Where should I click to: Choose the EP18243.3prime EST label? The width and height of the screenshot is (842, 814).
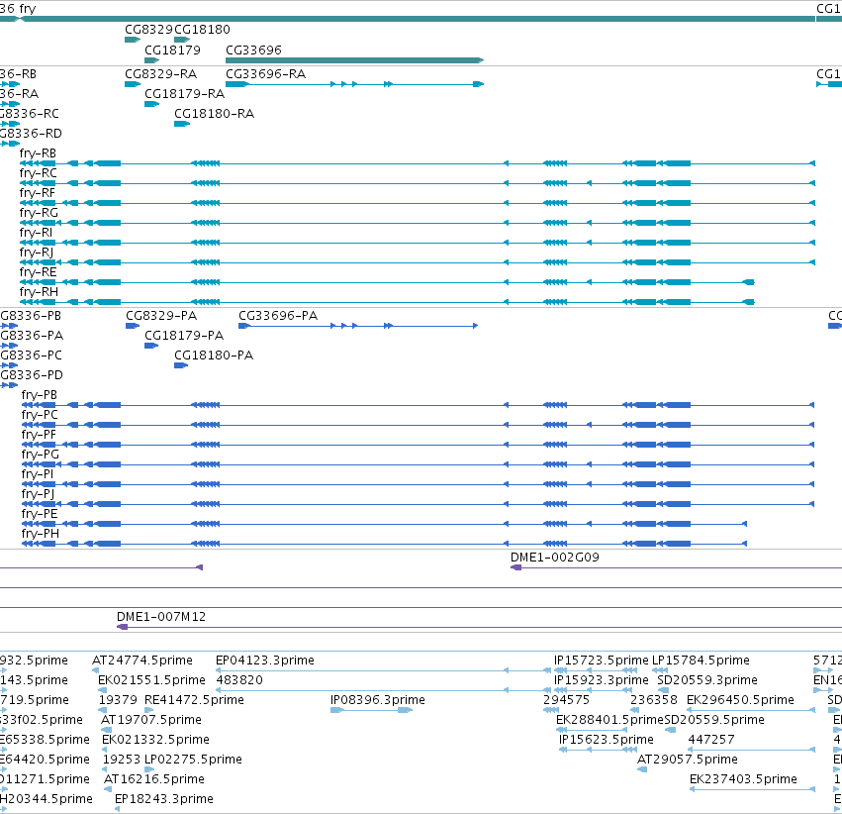click(x=164, y=799)
